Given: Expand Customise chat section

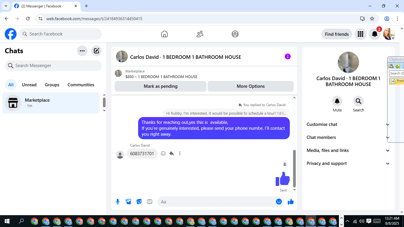Looking at the screenshot, I should point(348,124).
